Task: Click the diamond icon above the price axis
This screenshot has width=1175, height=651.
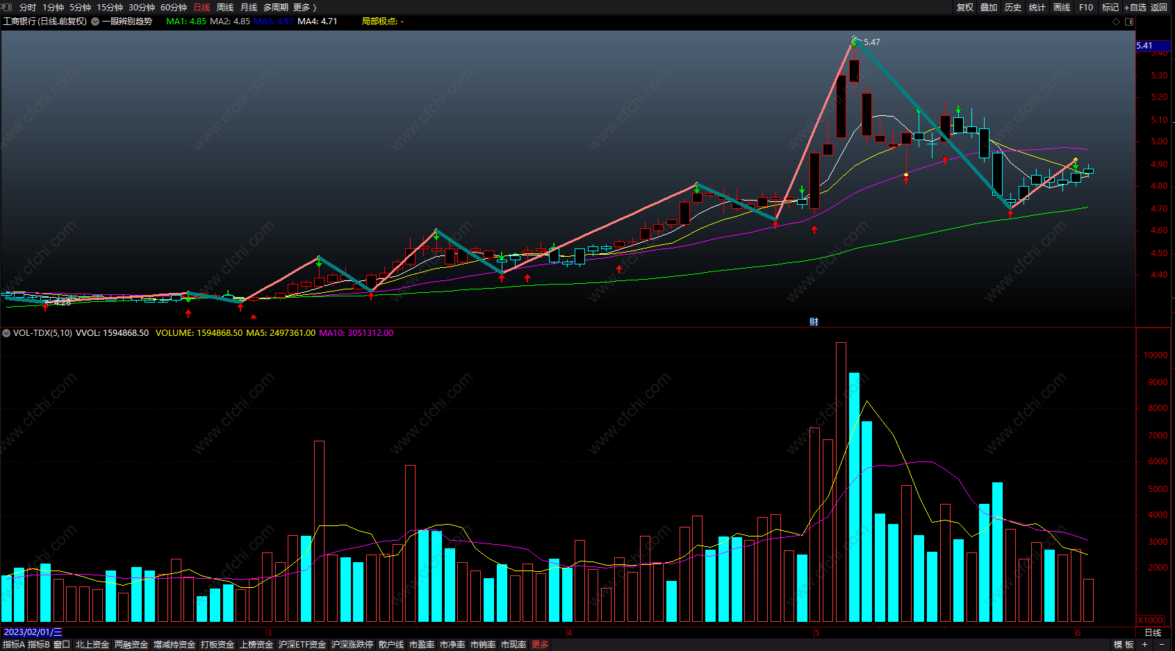Action: coord(1117,22)
